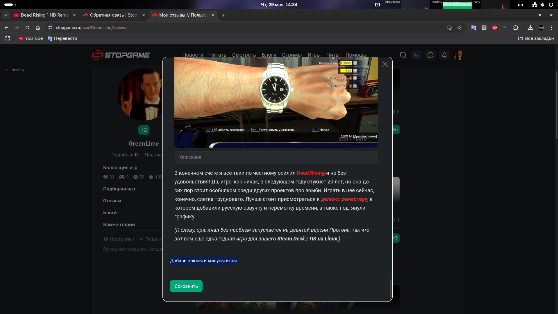Open GreenLime profile picture
The image size is (558, 314).
140,94
